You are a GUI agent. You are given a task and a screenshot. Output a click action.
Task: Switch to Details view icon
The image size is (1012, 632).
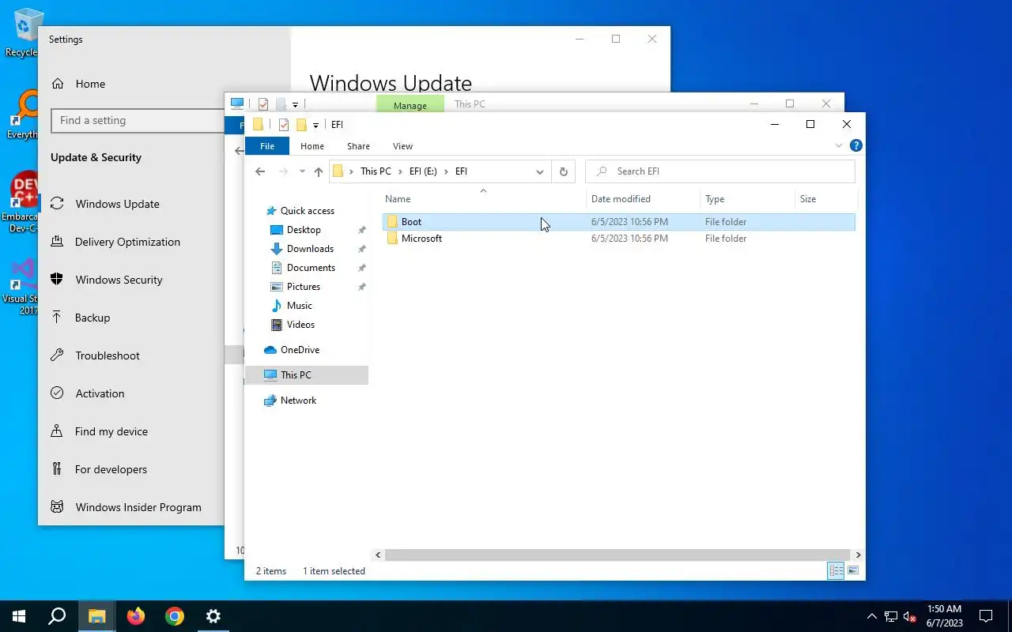coord(836,570)
